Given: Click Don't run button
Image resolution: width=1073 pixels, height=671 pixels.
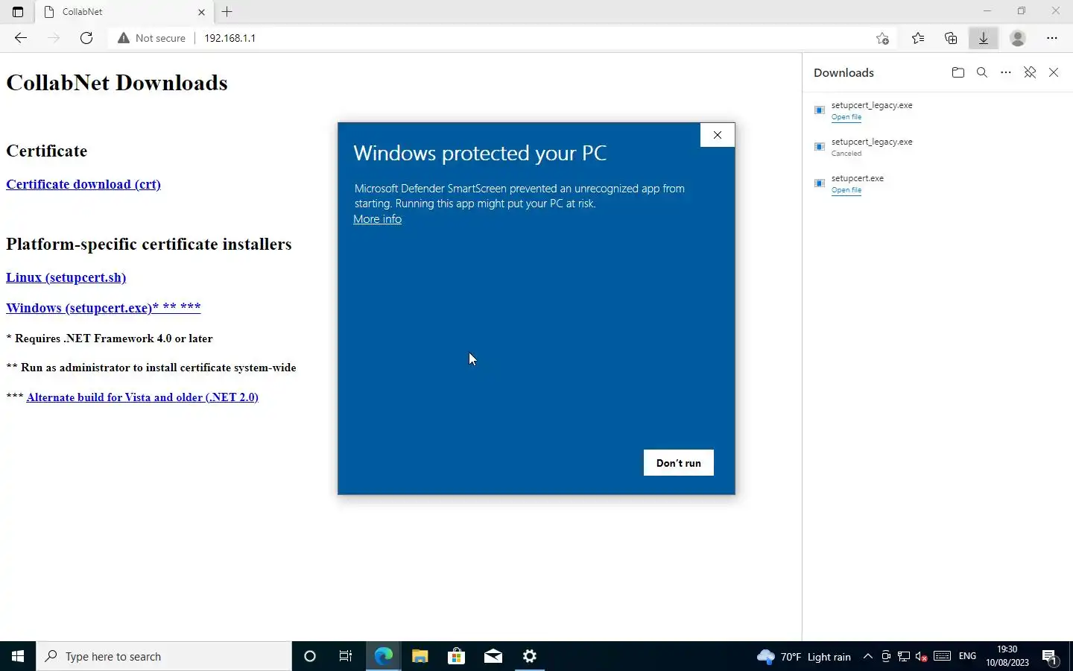Looking at the screenshot, I should [679, 463].
